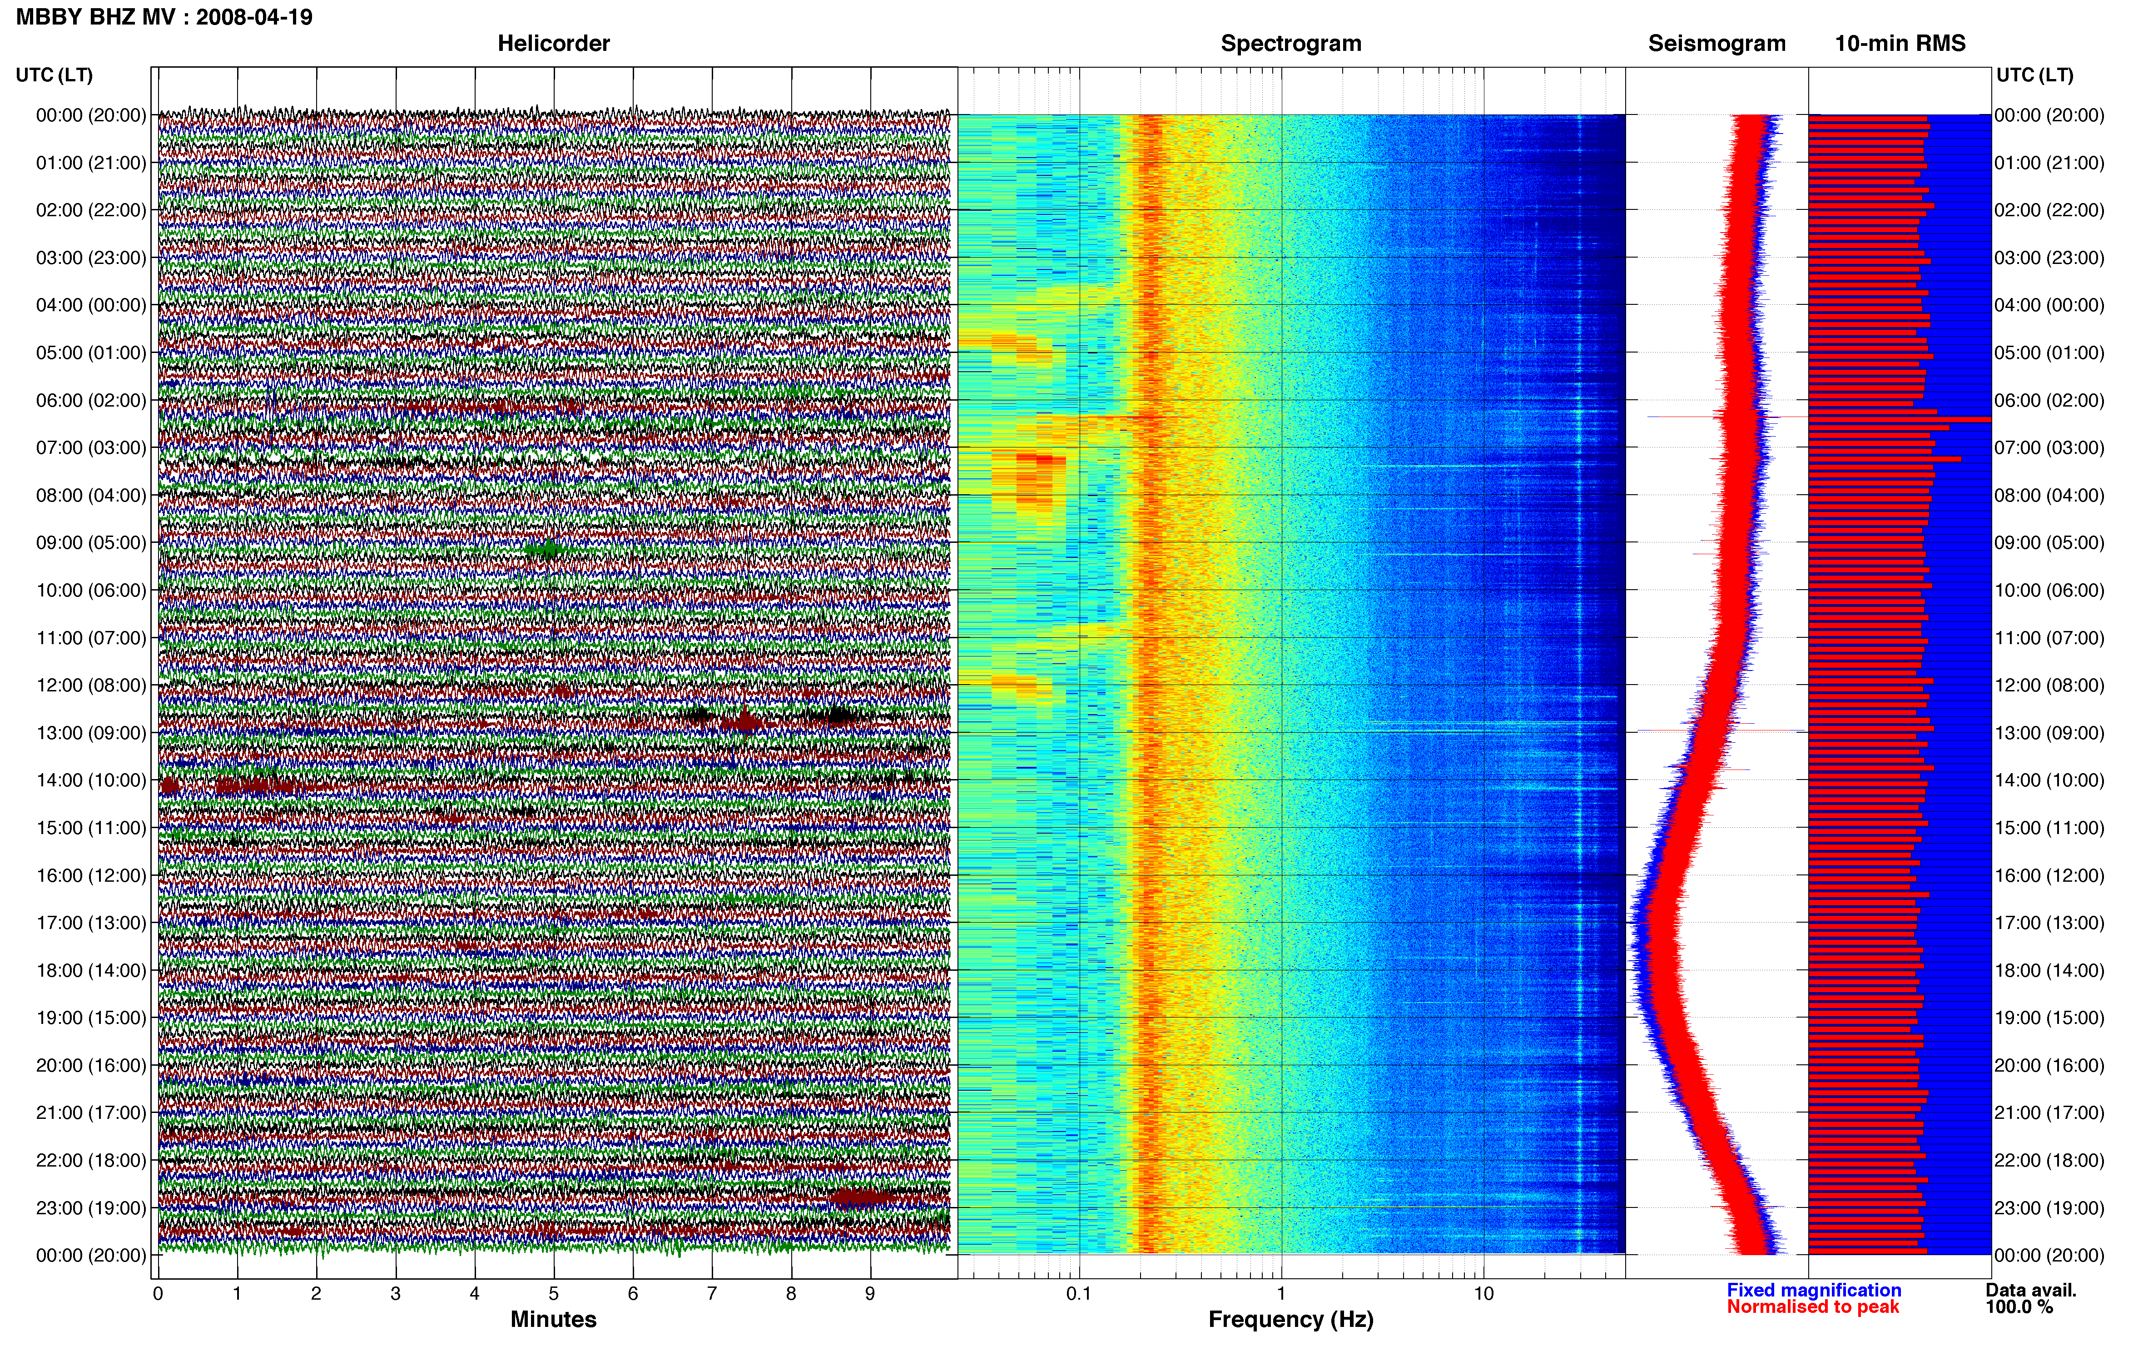Click the "UTC (LT)" label beside the 10-min RMS panel
This screenshot has width=2153, height=1346.
pyautogui.click(x=2034, y=75)
